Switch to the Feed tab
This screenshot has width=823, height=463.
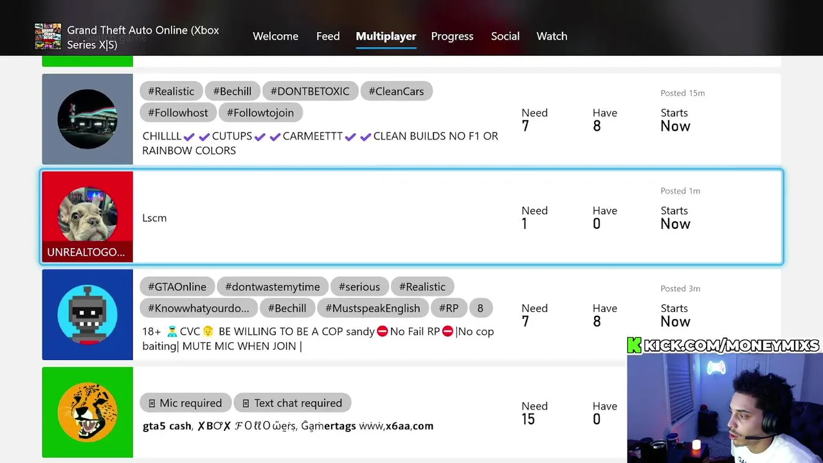(x=328, y=36)
